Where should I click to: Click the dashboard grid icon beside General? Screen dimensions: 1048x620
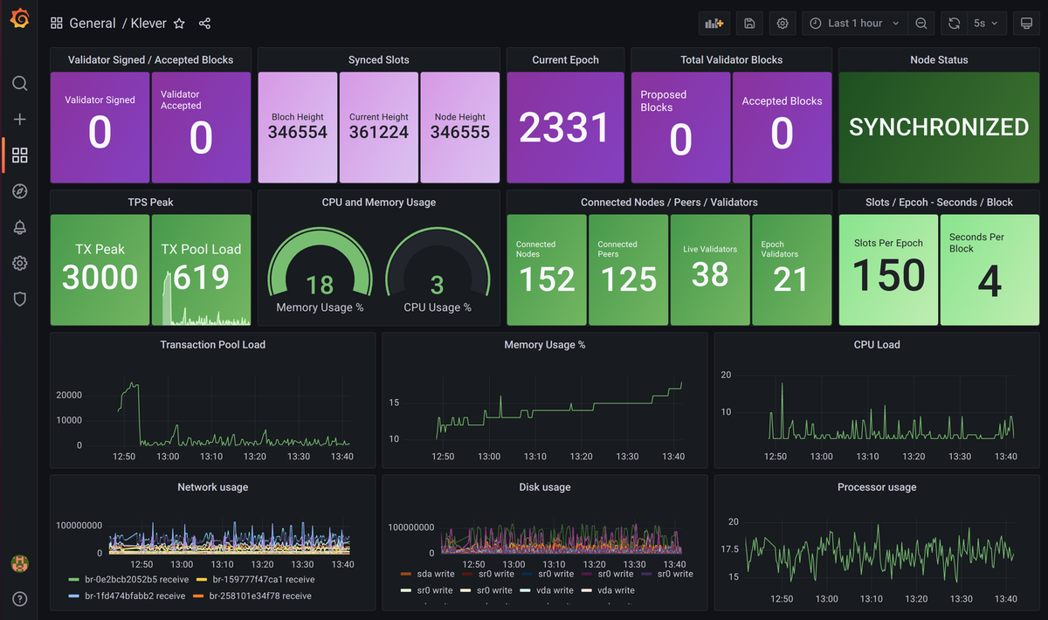click(57, 24)
